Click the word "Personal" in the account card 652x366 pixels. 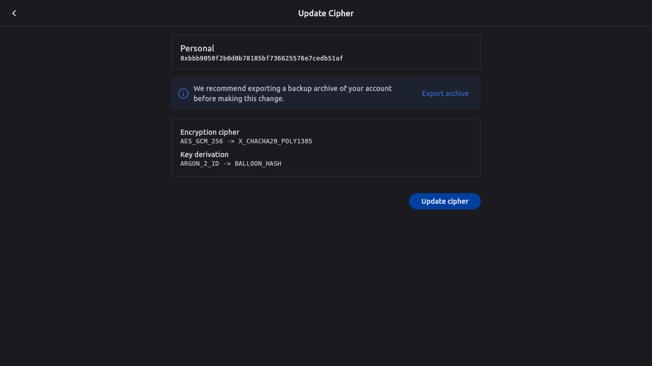pos(197,48)
